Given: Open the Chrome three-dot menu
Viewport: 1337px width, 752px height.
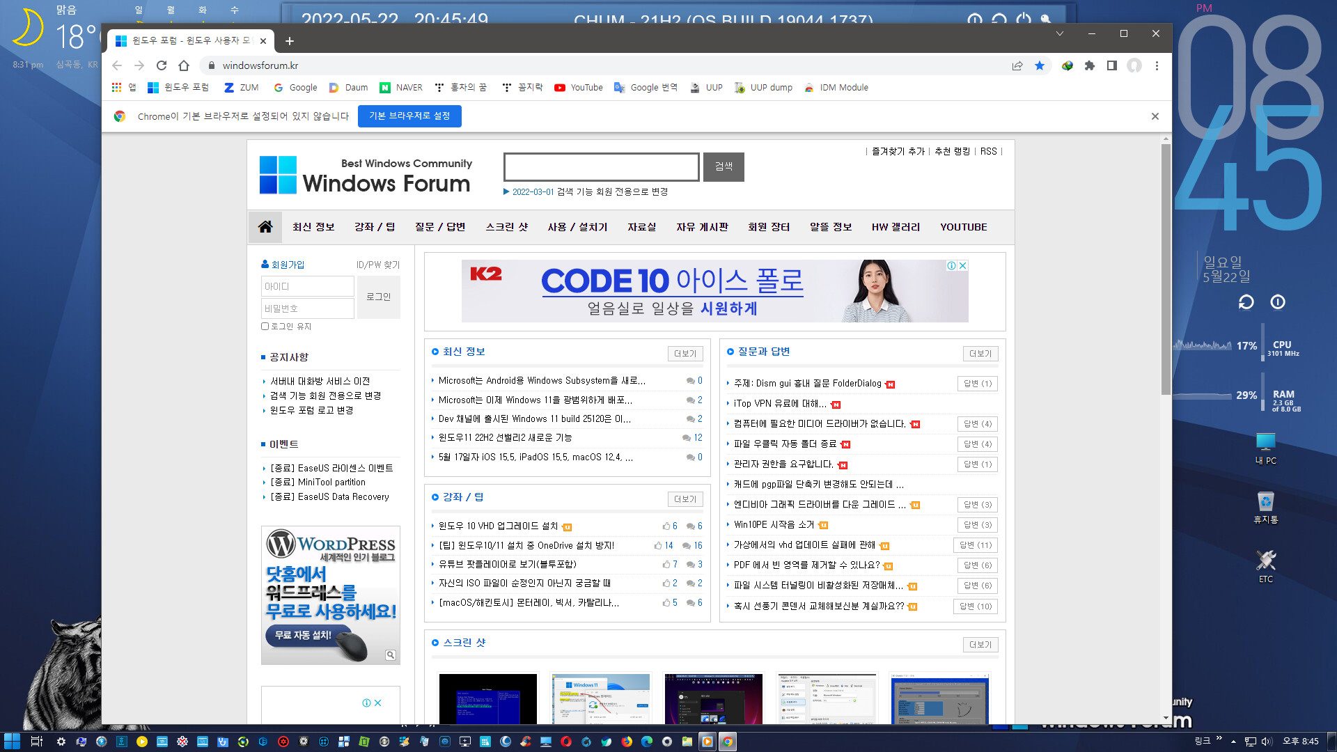Looking at the screenshot, I should click(1157, 65).
